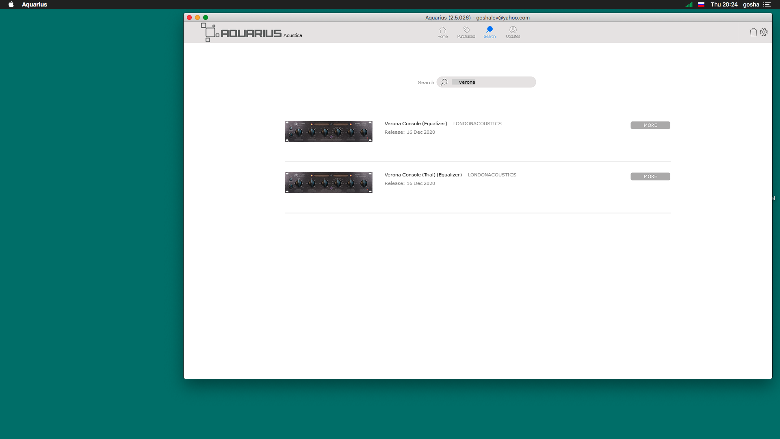Open the Apple menu

[x=11, y=4]
